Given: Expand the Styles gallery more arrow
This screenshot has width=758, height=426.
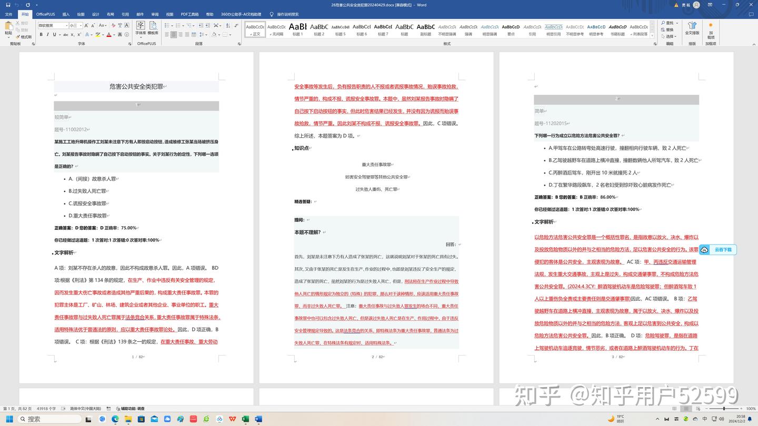Looking at the screenshot, I should point(653,35).
